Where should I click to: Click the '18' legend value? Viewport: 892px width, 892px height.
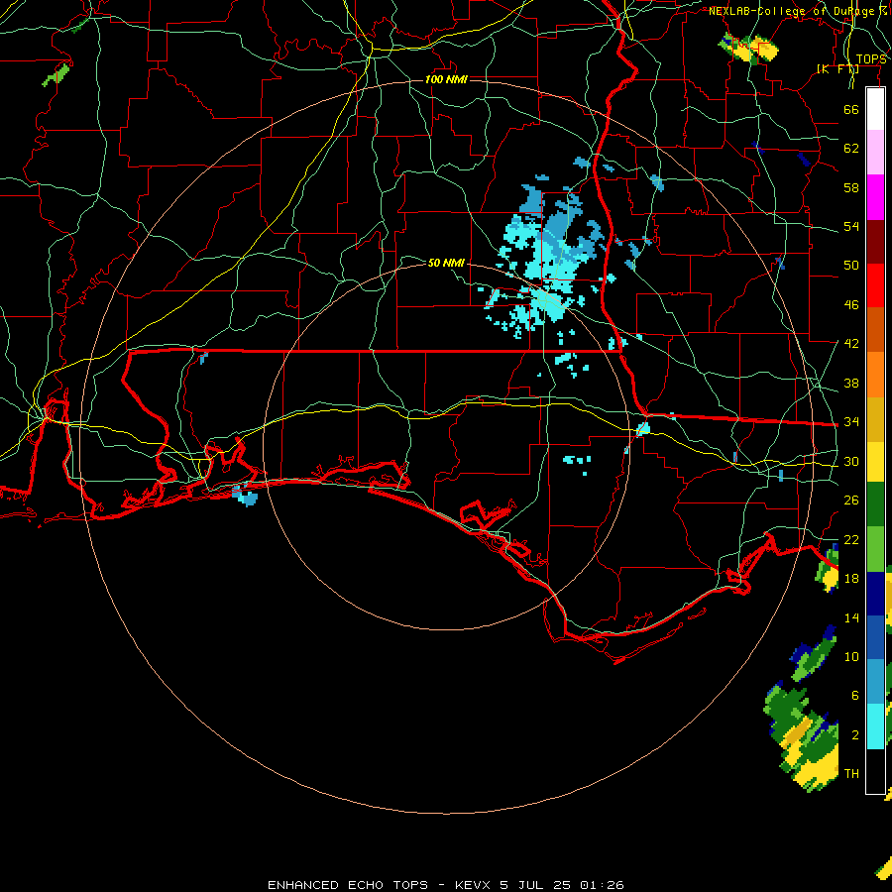[851, 579]
